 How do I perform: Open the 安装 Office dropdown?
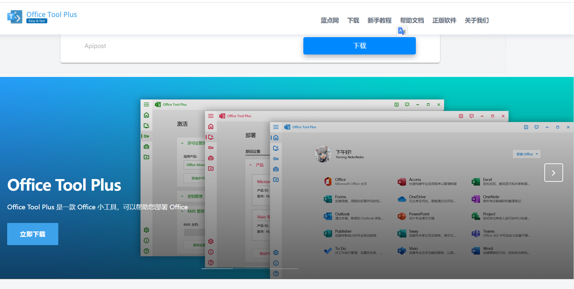coord(526,154)
